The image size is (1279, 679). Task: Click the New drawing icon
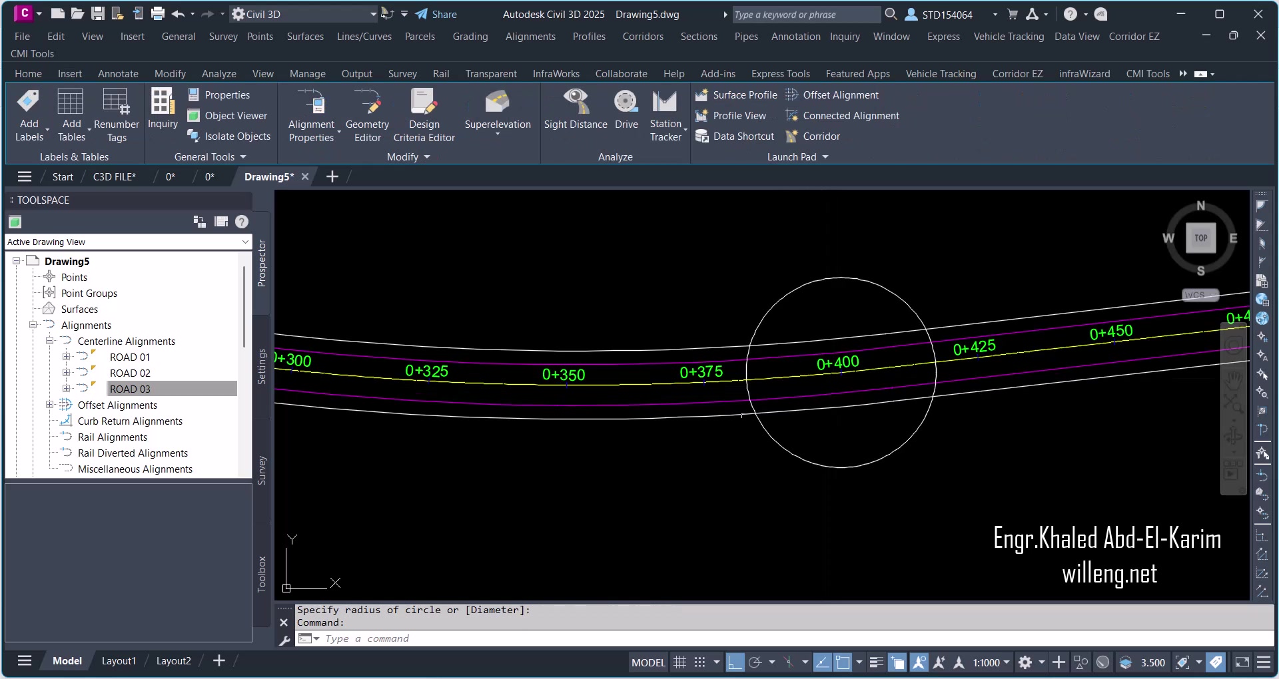click(x=58, y=13)
